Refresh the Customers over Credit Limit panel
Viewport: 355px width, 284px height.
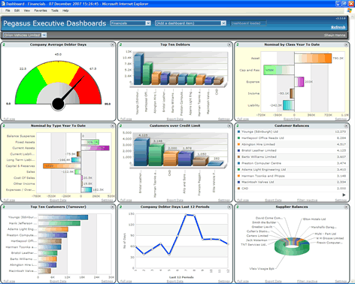[121, 126]
